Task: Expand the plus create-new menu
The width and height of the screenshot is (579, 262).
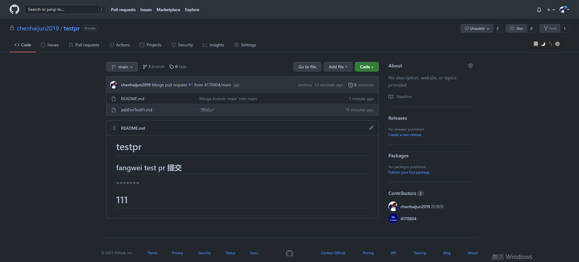Action: 551,10
